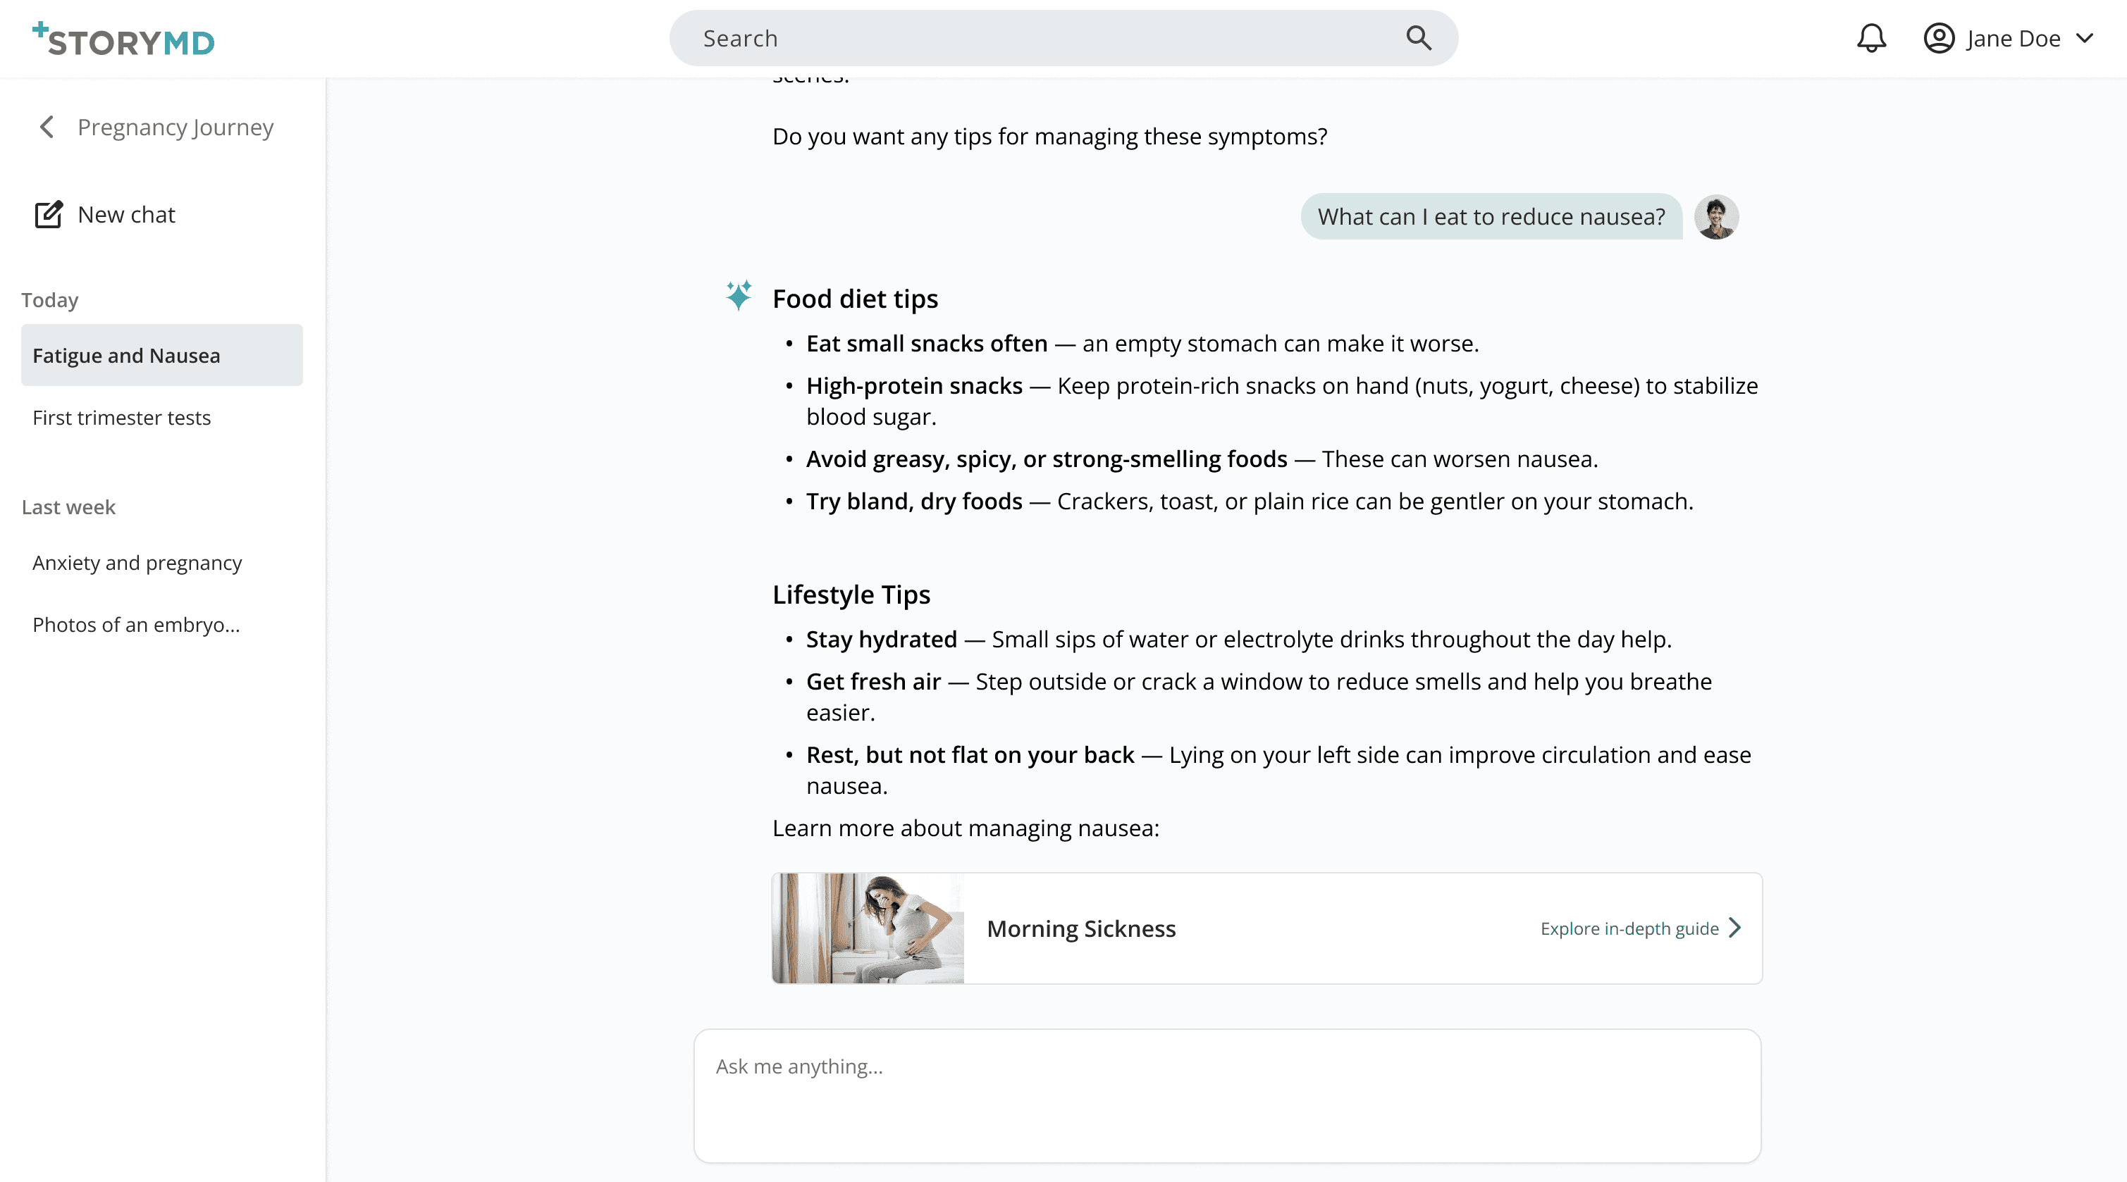
Task: Focus the Ask me anything input
Action: 1227,1095
